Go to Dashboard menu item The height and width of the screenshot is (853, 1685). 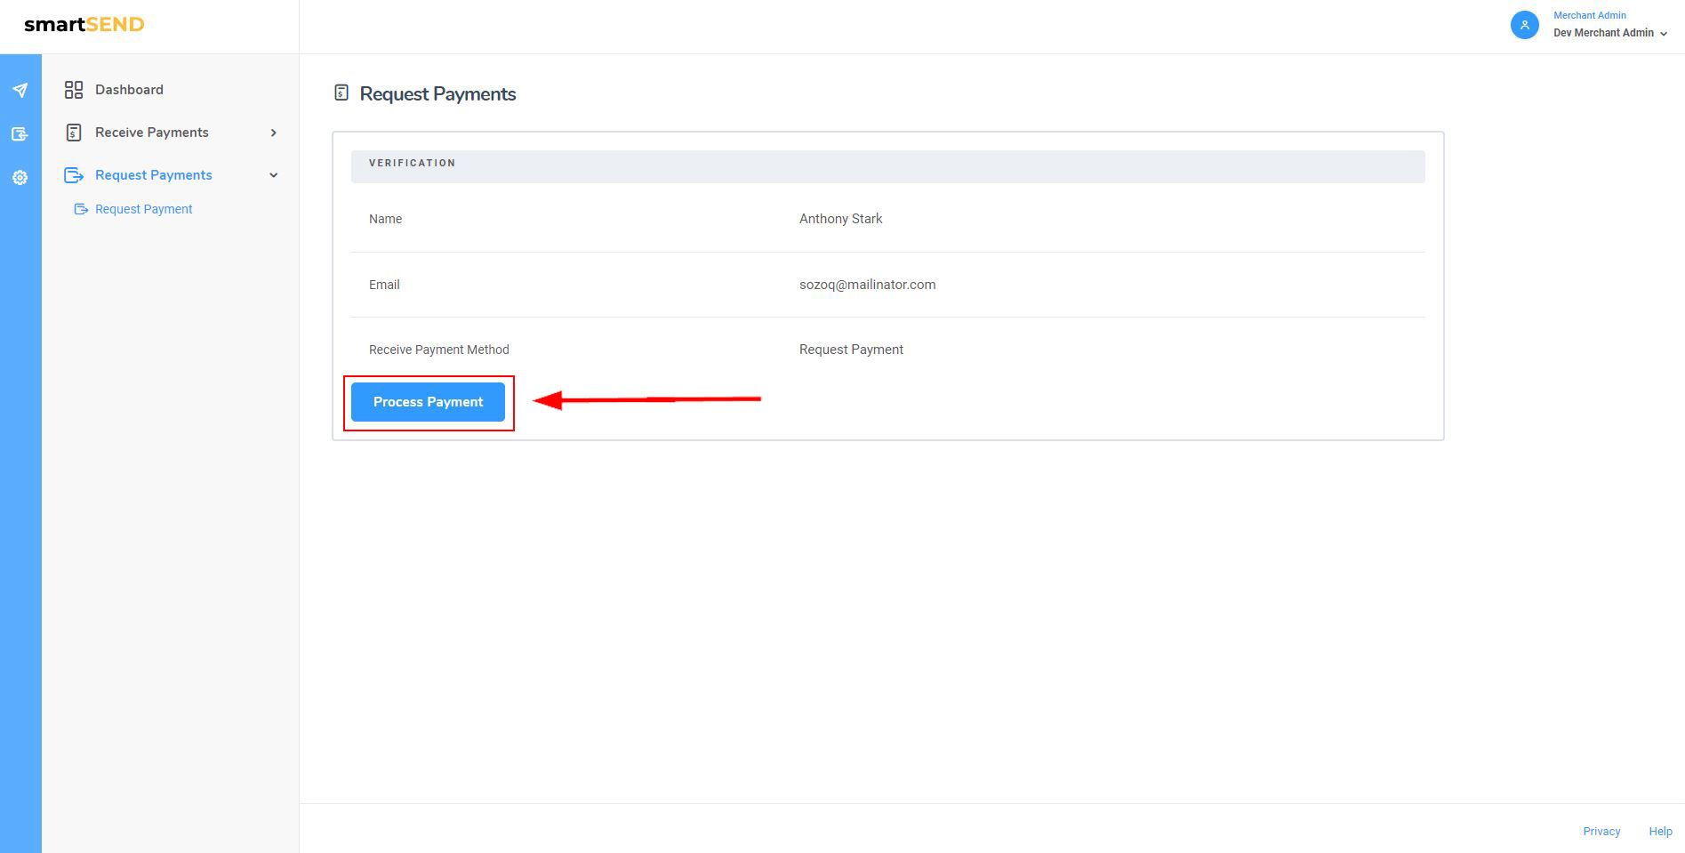[x=129, y=90]
